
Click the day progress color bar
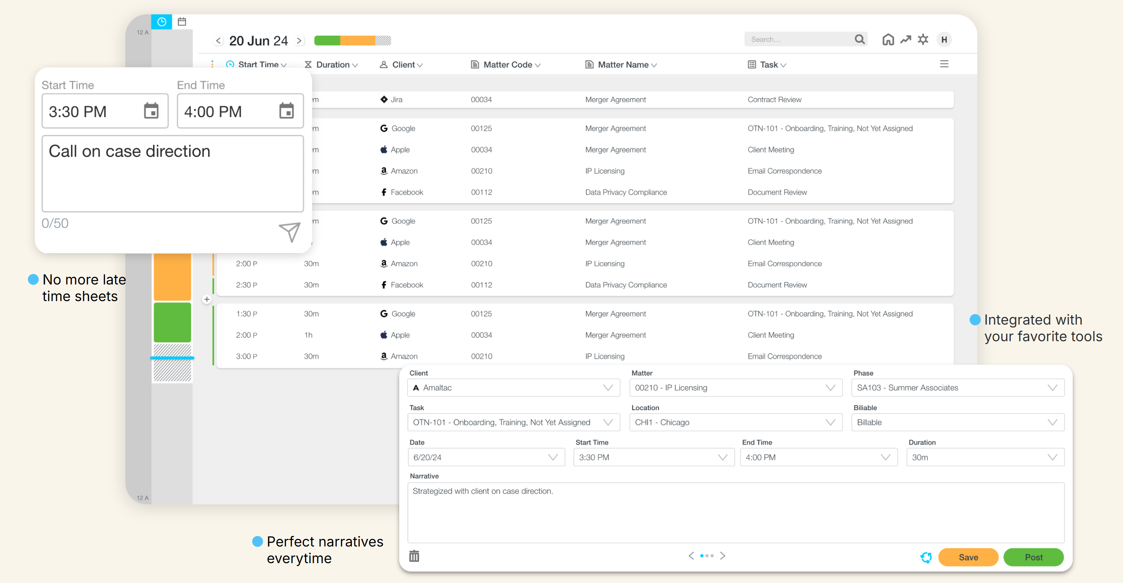pyautogui.click(x=352, y=40)
